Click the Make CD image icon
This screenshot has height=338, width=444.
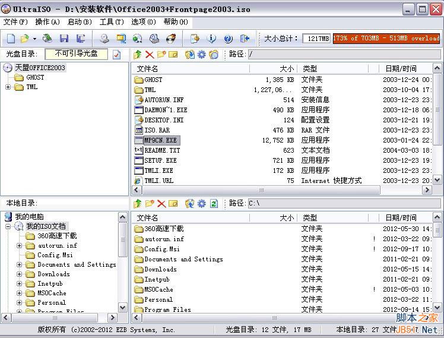[104, 38]
